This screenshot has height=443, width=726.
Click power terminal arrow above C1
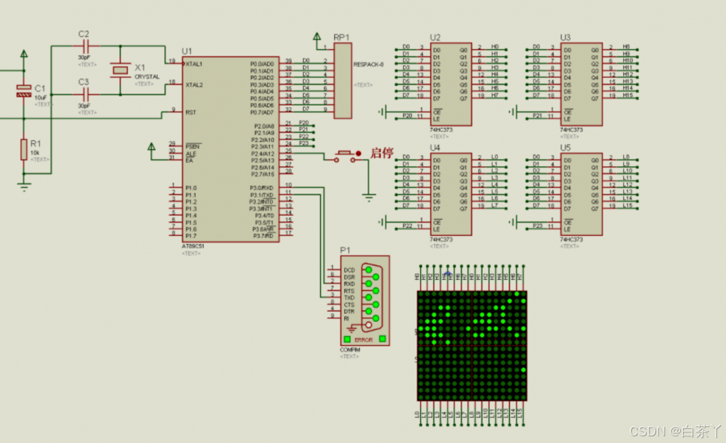tap(24, 54)
